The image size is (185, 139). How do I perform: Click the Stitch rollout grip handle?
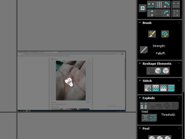(x=179, y=80)
